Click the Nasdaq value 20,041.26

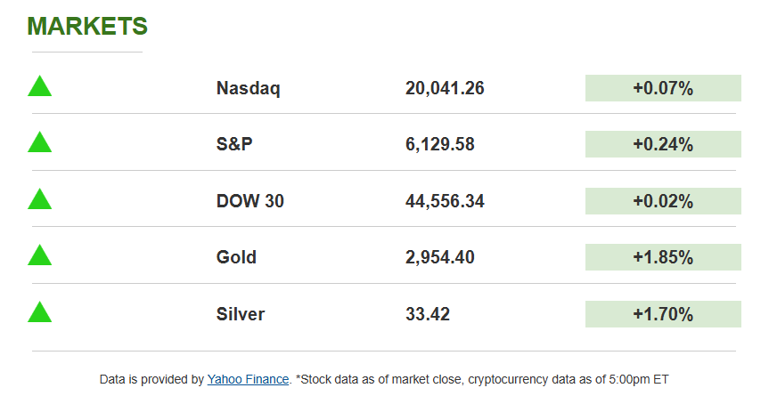(x=445, y=88)
